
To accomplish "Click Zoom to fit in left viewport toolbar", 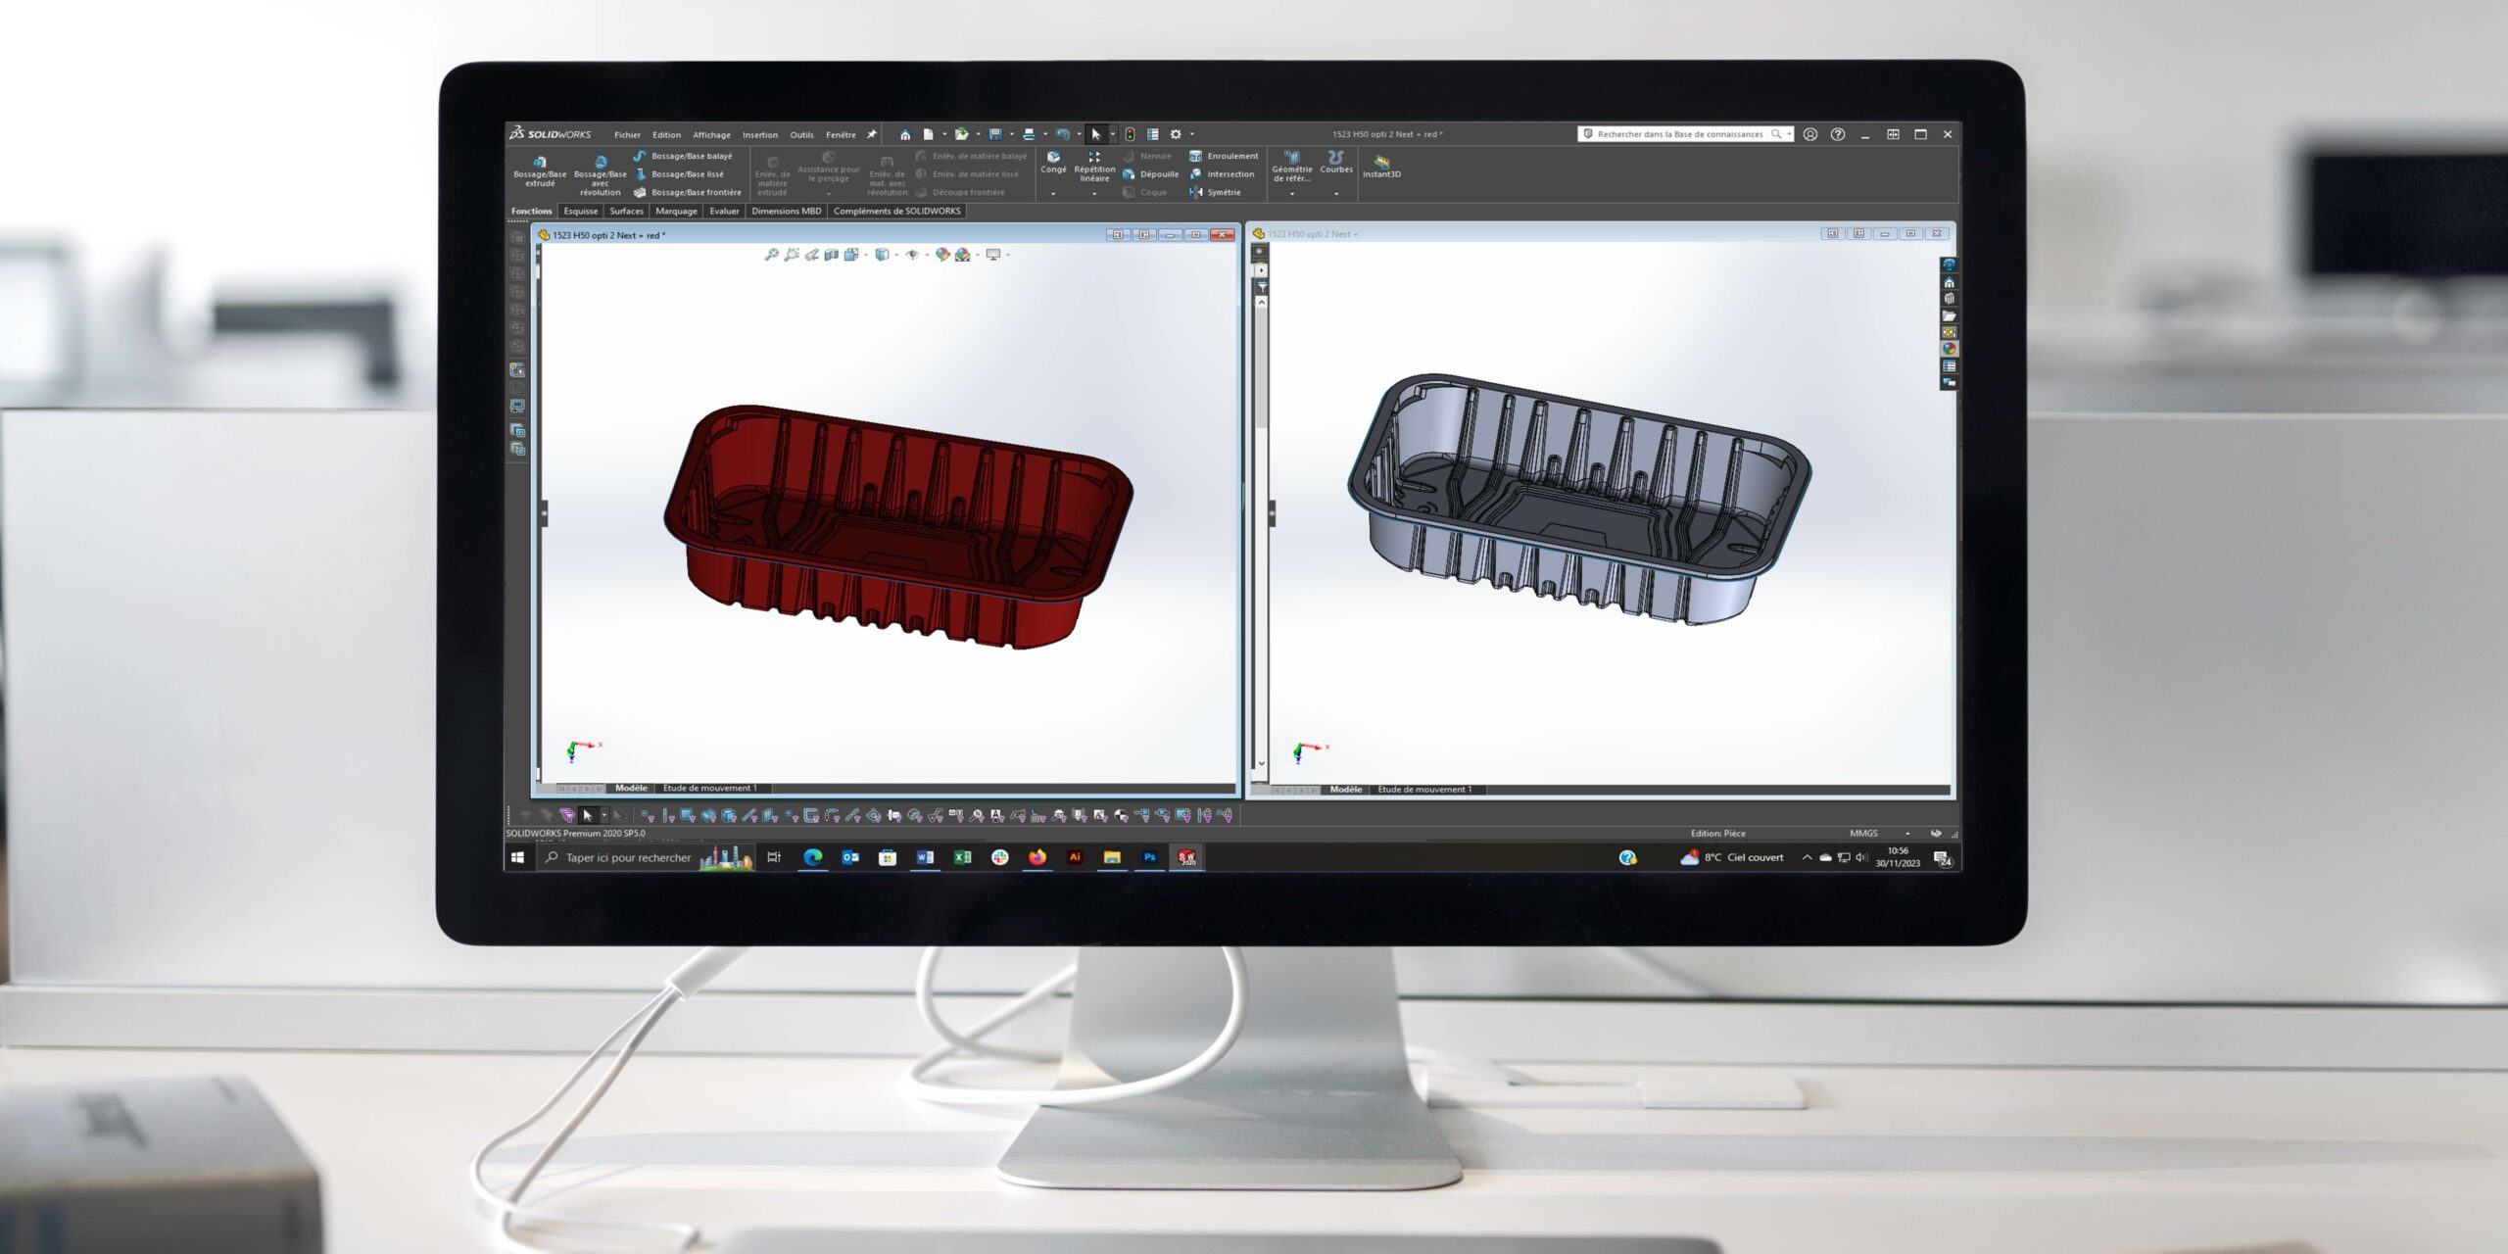I will 771,255.
